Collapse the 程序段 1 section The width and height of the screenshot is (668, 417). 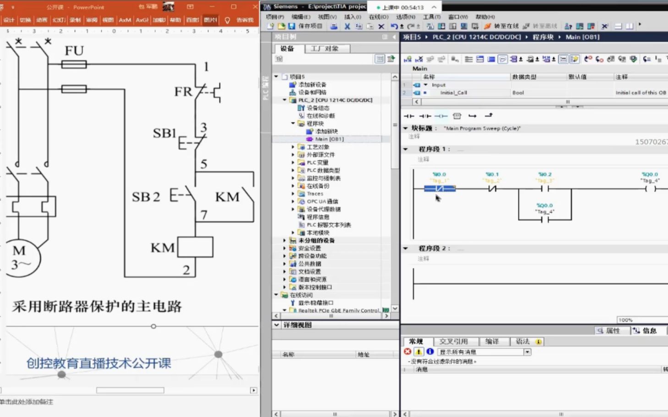pos(405,149)
